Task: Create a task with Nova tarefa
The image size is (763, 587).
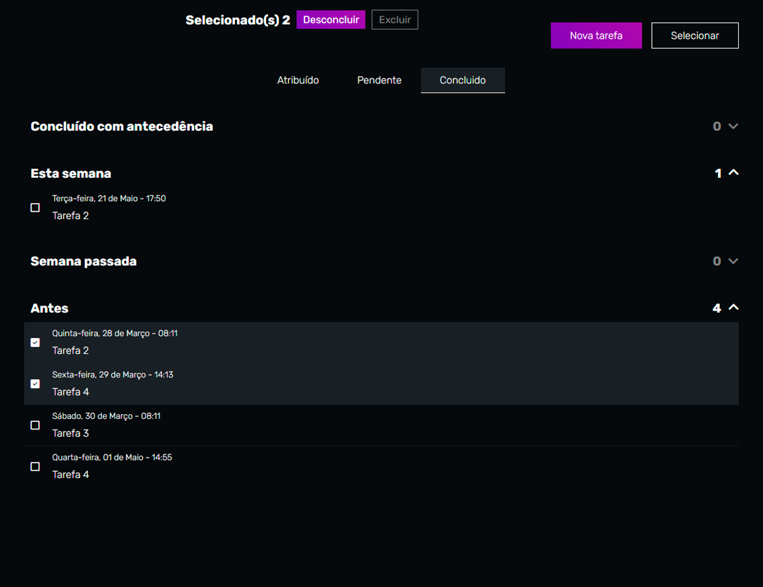Action: tap(596, 36)
